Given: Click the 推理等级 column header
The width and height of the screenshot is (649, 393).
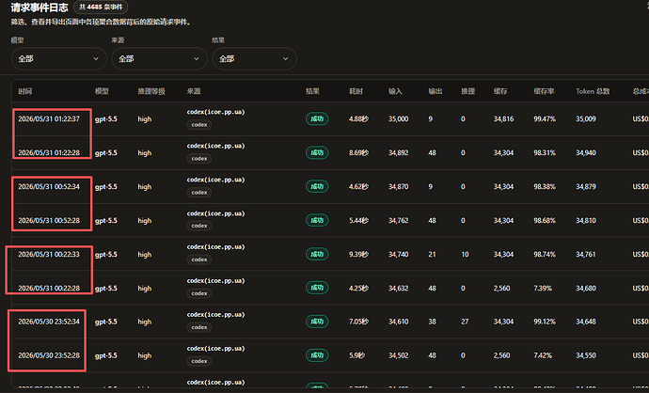Looking at the screenshot, I should 151,91.
